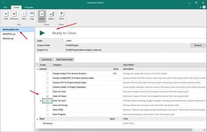Click the Output Folder path field
The image size is (207, 132).
click(x=127, y=45)
